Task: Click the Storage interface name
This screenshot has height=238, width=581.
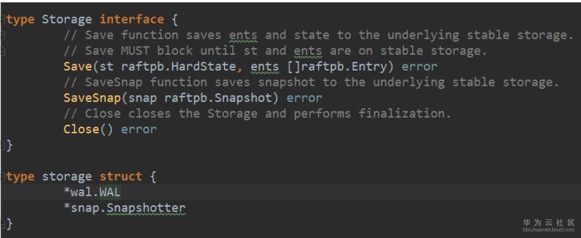Action: 66,20
